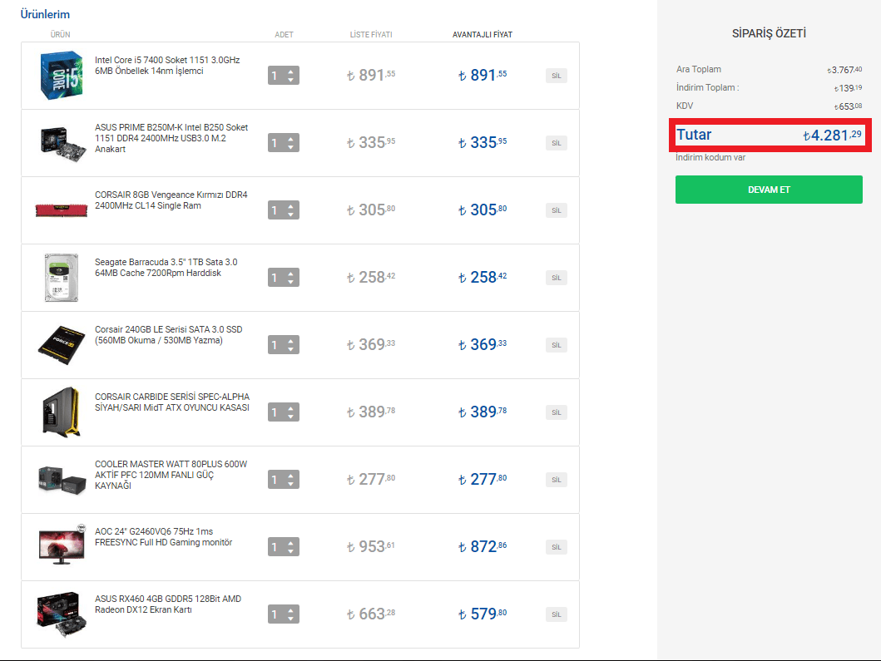Open COOLER MASTER power supply thumbnail
Viewport: 881px width, 661px height.
coord(62,480)
